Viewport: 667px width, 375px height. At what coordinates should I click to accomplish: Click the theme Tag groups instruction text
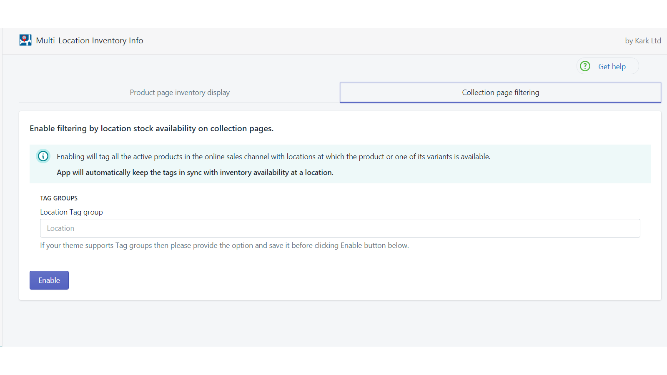(x=224, y=245)
